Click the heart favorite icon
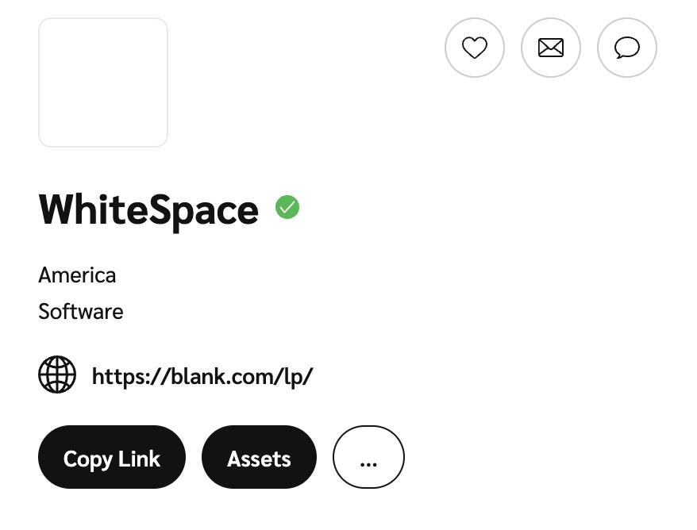 (x=475, y=48)
